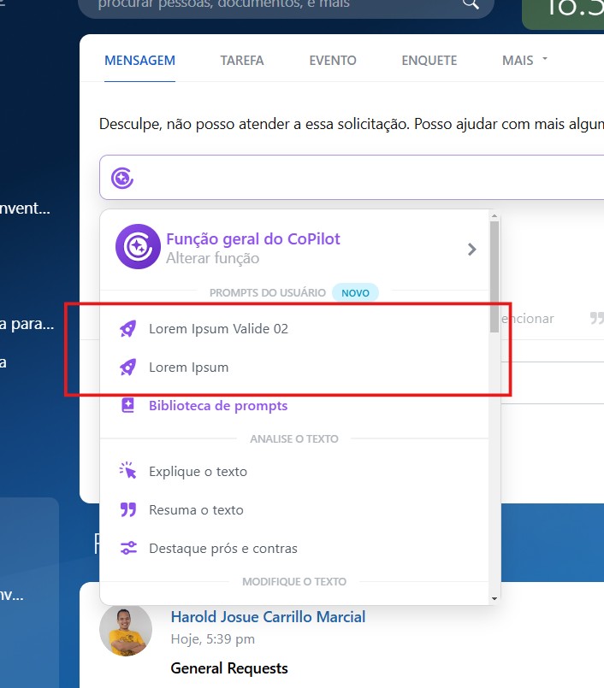The image size is (604, 688).
Task: Click the search magnifier icon
Action: coord(471,4)
